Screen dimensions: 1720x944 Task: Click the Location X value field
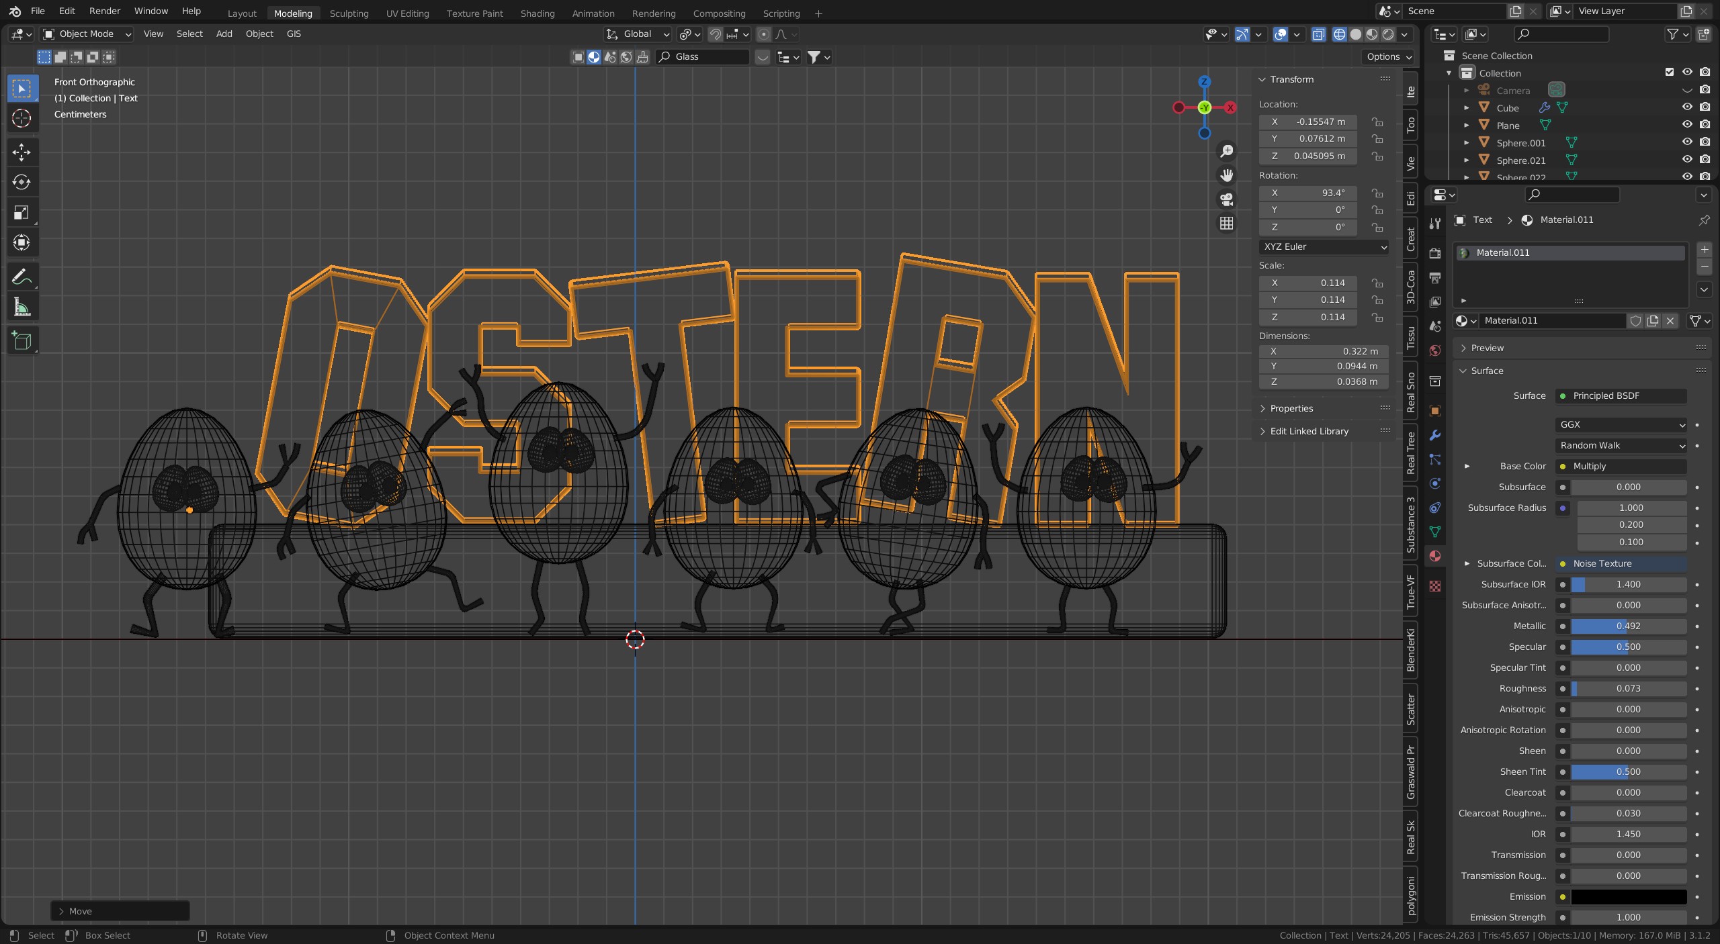1307,122
